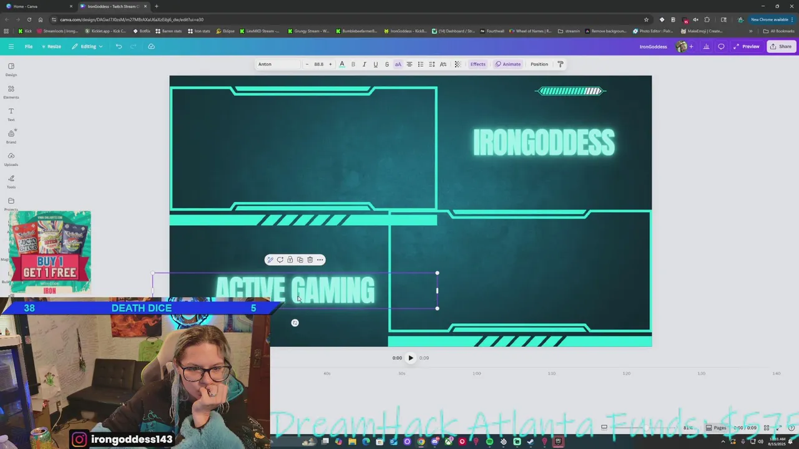Open the File menu
This screenshot has height=449, width=799.
(29, 46)
